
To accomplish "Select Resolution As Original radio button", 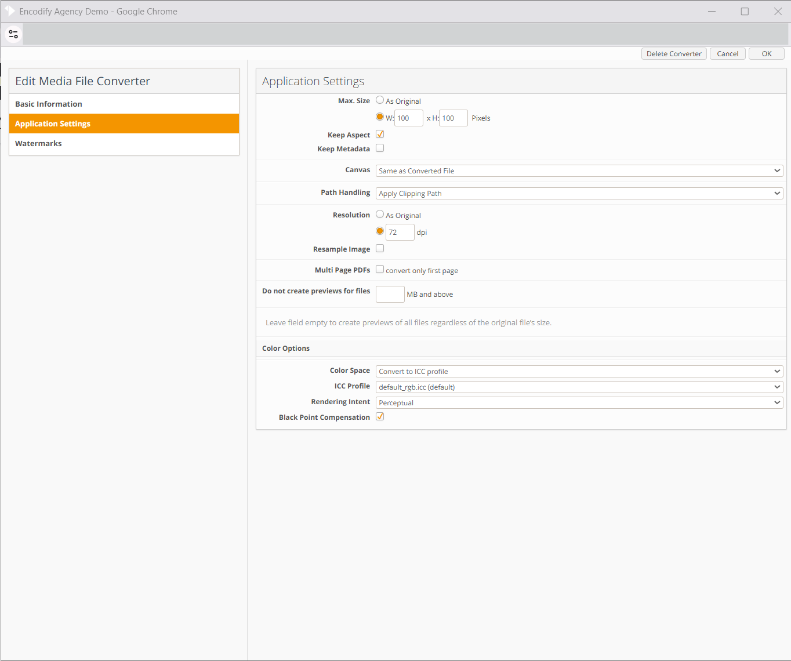I will pos(380,214).
